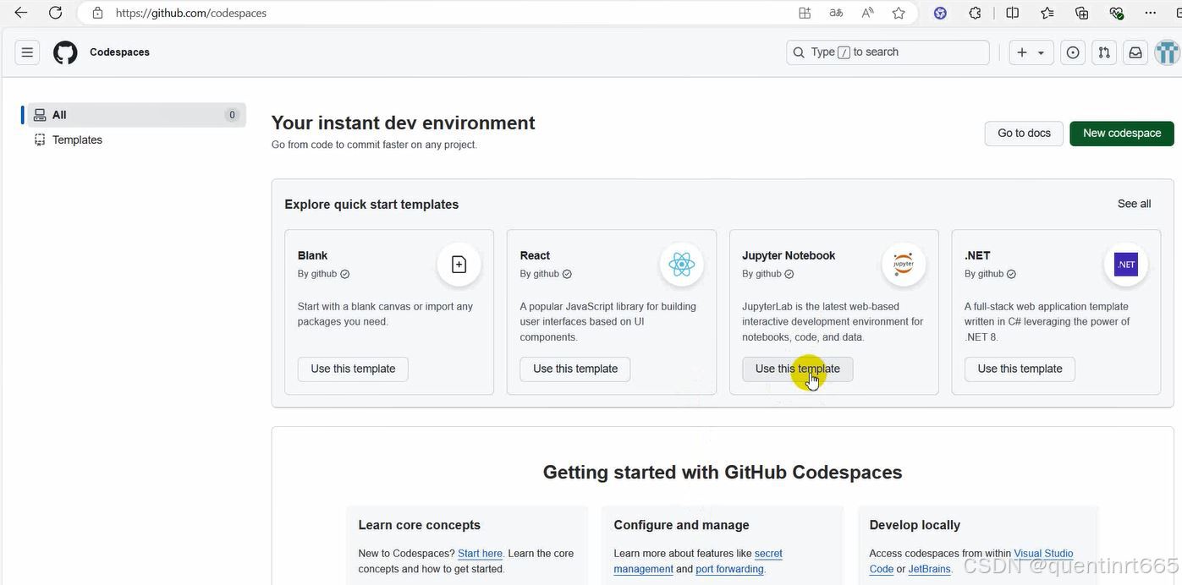1182x585 pixels.
Task: Open the Blank template title
Action: pyautogui.click(x=312, y=255)
